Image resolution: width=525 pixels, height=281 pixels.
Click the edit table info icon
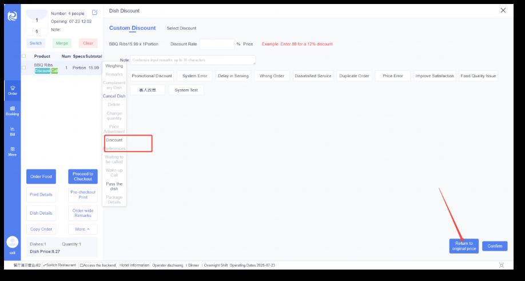click(x=94, y=12)
